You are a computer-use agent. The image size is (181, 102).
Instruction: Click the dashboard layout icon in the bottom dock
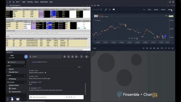[18, 99]
